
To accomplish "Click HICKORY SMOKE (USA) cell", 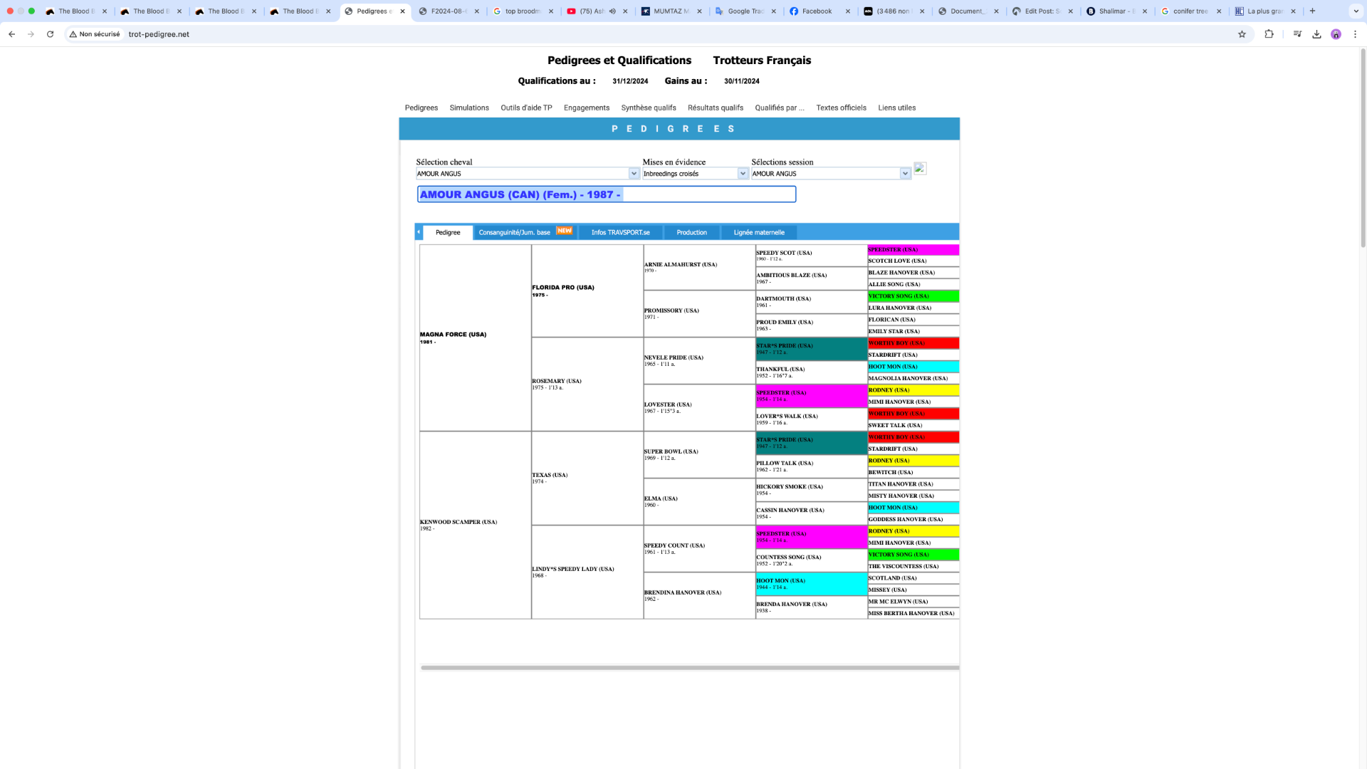I will coord(811,490).
